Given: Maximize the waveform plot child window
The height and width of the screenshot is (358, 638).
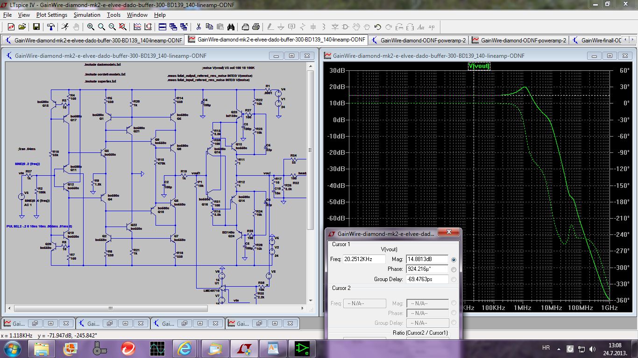Looking at the screenshot, I should 610,55.
